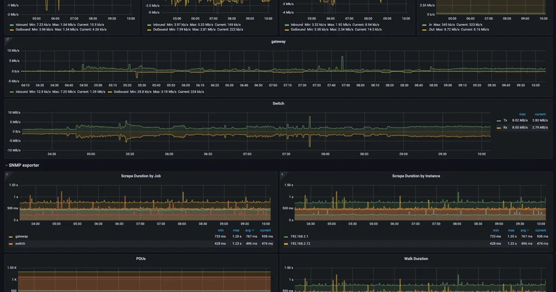Open the gateway panel title menu
Viewport: 556px width, 292px height.
[x=278, y=41]
